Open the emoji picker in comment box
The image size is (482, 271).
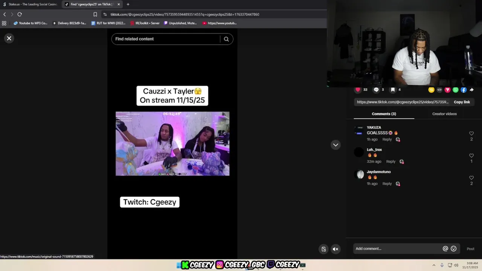[454, 248]
